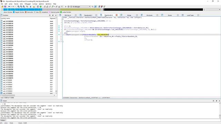Click the X delete toolbar icon
Image resolution: width=221 pixels, height=124 pixels.
tap(62, 7)
